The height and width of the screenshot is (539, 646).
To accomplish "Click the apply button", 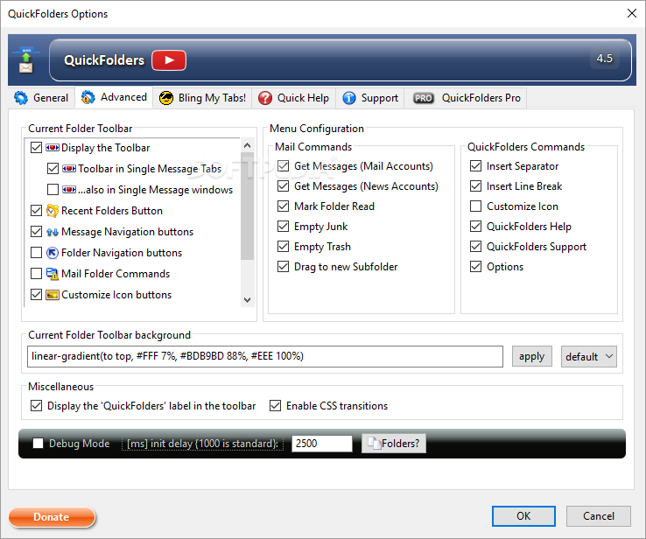I will click(532, 356).
